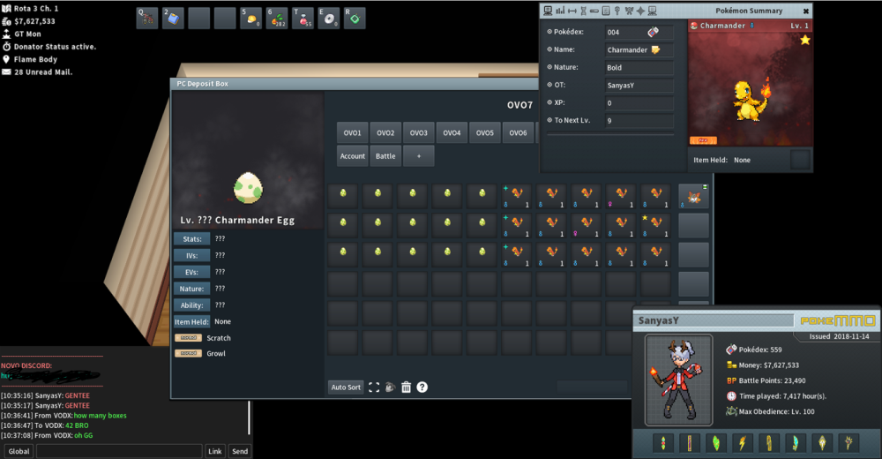The width and height of the screenshot is (882, 459).
Task: Click the Stats label button
Action: [x=191, y=239]
